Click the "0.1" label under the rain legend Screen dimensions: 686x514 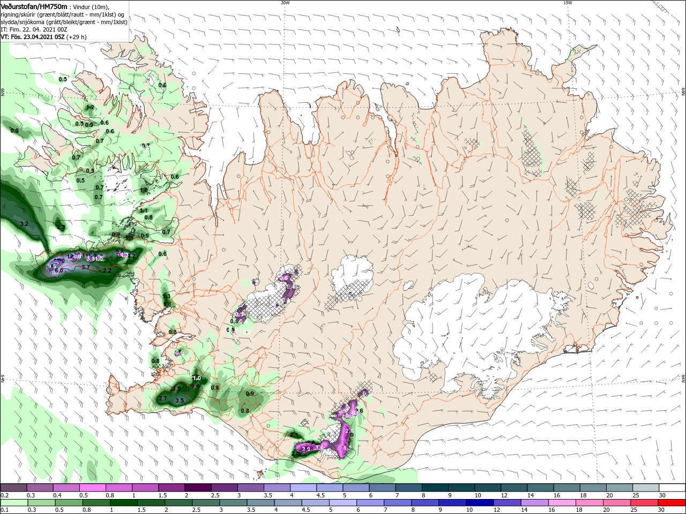(x=4, y=511)
